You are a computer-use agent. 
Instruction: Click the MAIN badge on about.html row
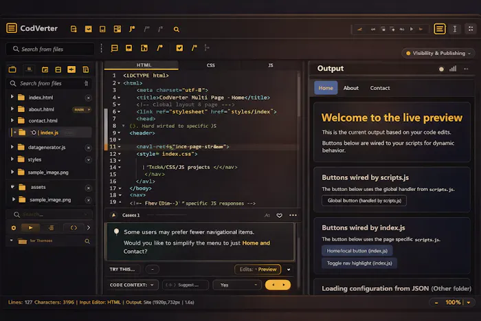click(x=82, y=109)
